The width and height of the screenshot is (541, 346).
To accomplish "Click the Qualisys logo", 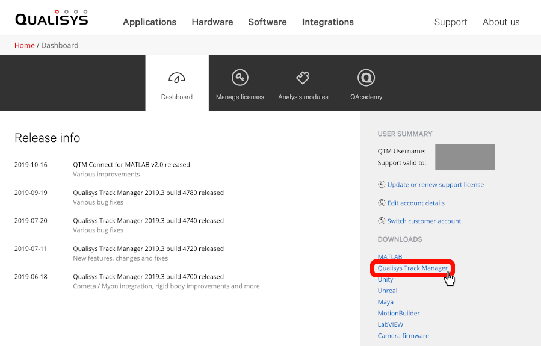I will coord(51,18).
